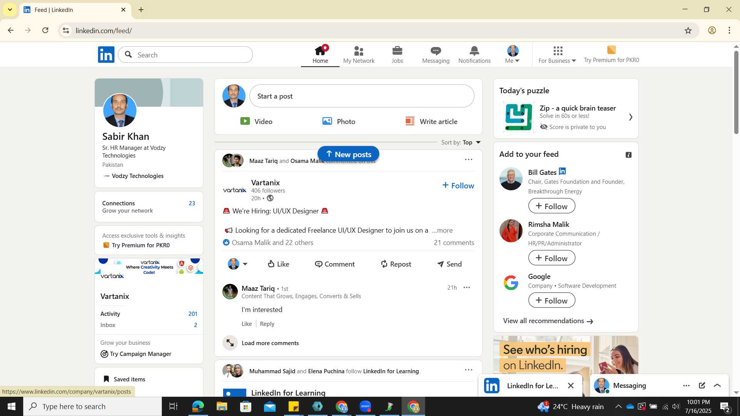Open Zoom from the taskbar
This screenshot has width=740, height=416.
click(x=365, y=406)
